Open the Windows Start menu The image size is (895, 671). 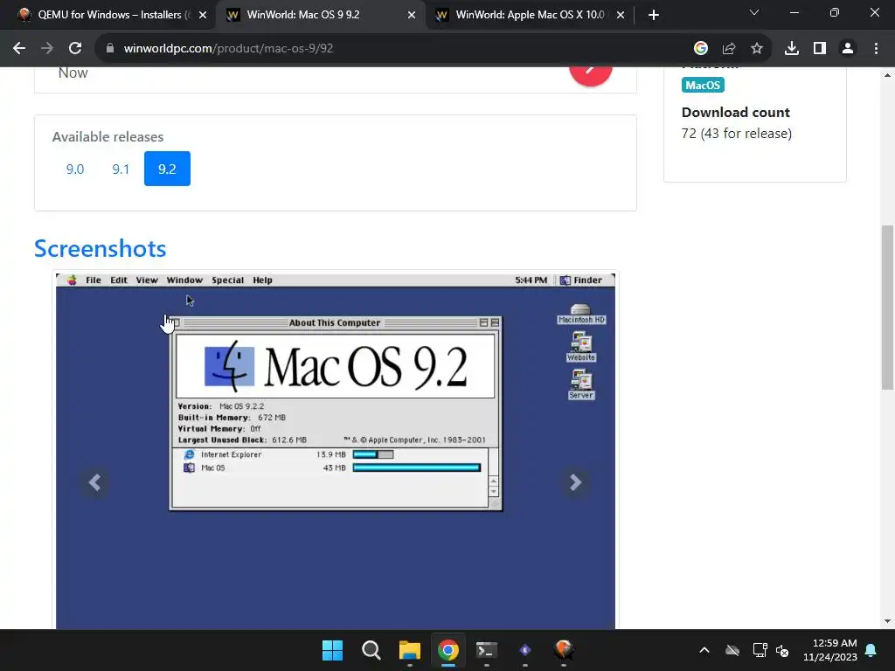(x=333, y=650)
